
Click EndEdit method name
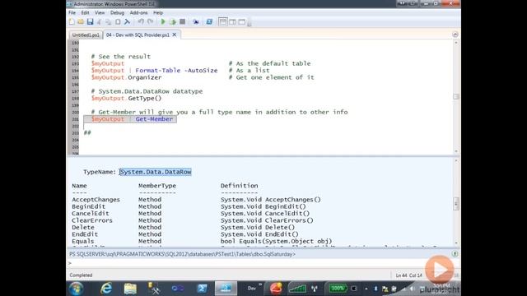[85, 234]
